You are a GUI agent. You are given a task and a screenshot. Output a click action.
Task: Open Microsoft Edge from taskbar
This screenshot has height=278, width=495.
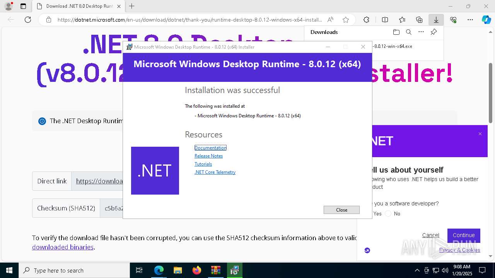159,270
